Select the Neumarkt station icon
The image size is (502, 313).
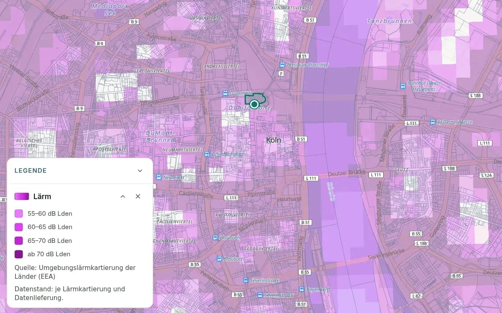click(x=159, y=177)
